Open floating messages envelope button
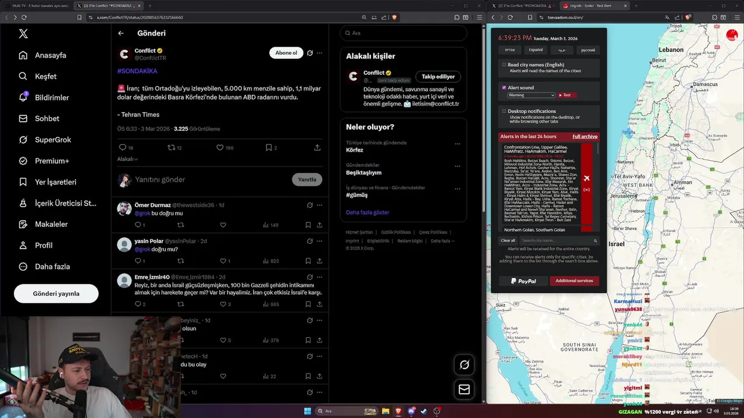744x418 pixels. (x=464, y=390)
